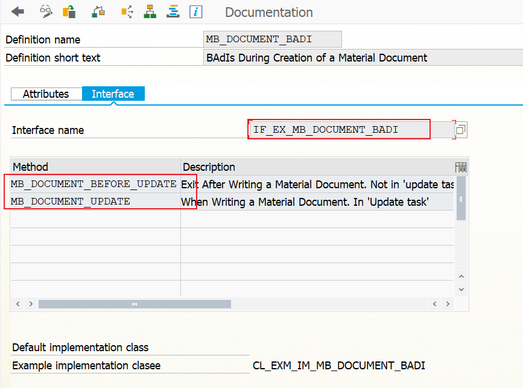This screenshot has width=523, height=388.
Task: Click the horizontal scrollbar thumb under the table
Action: click(135, 304)
